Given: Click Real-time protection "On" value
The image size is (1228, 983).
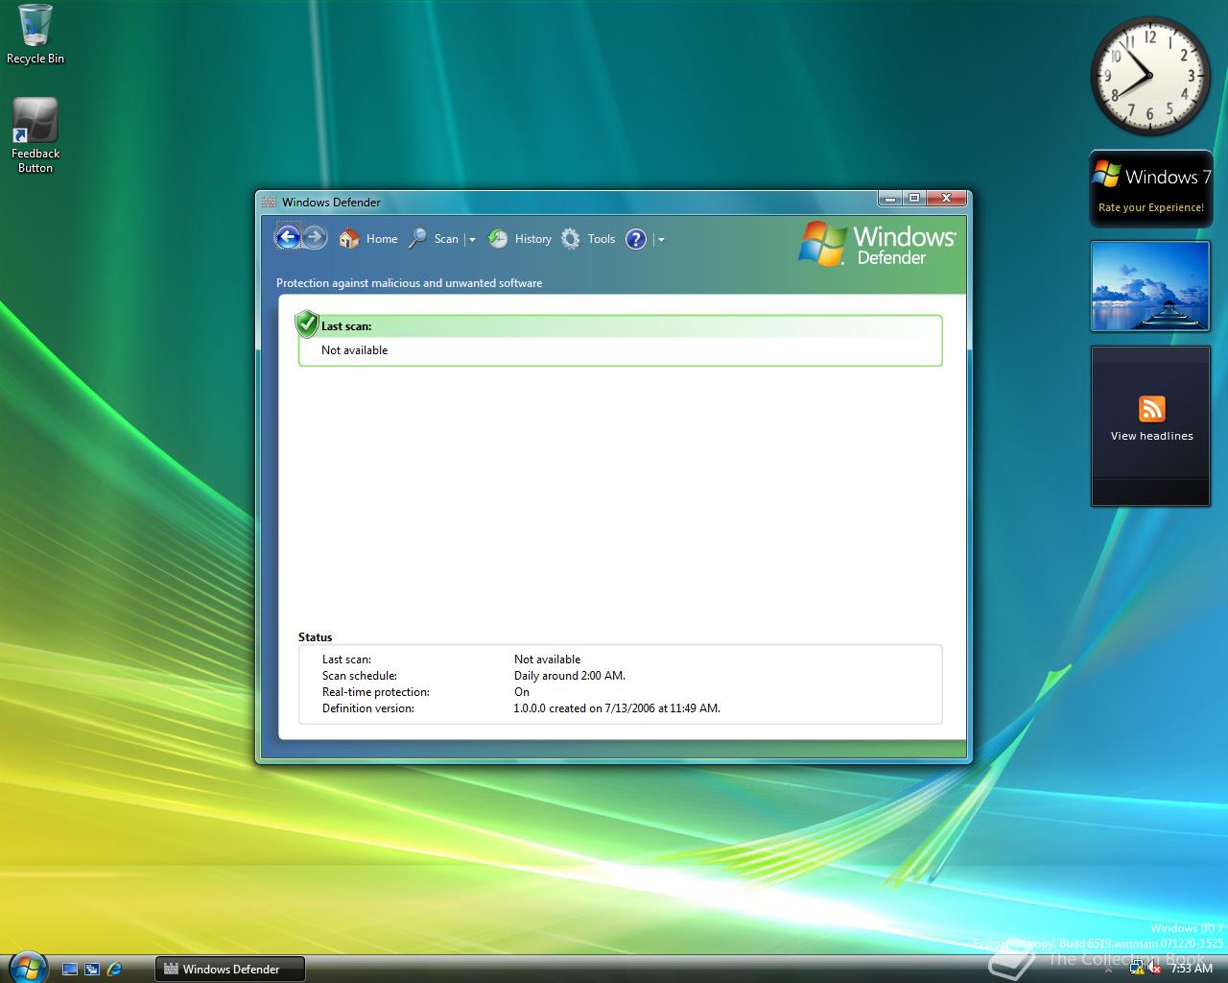Looking at the screenshot, I should [522, 692].
